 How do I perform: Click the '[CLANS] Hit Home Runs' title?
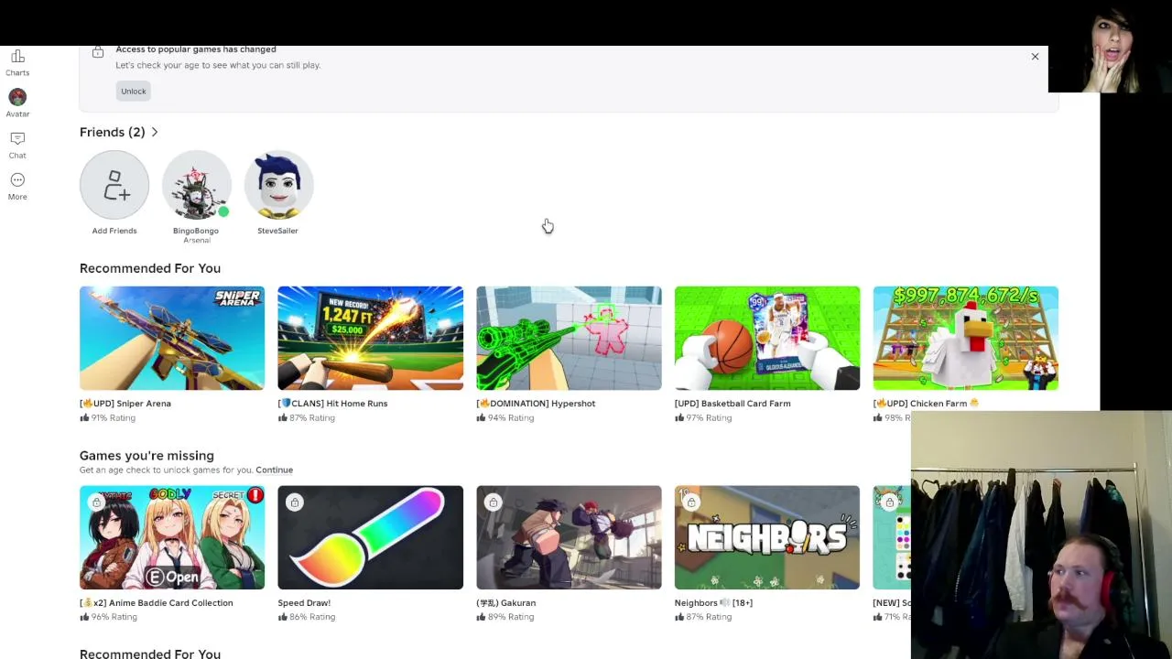pos(333,404)
